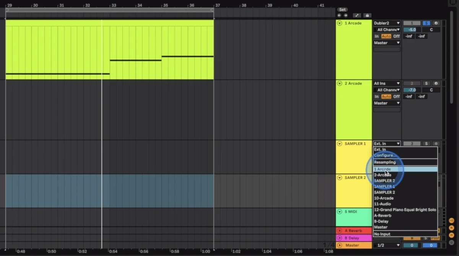The height and width of the screenshot is (256, 459).
Task: Select 12-Grand Piano Equal Bright Solo
Action: (405, 210)
